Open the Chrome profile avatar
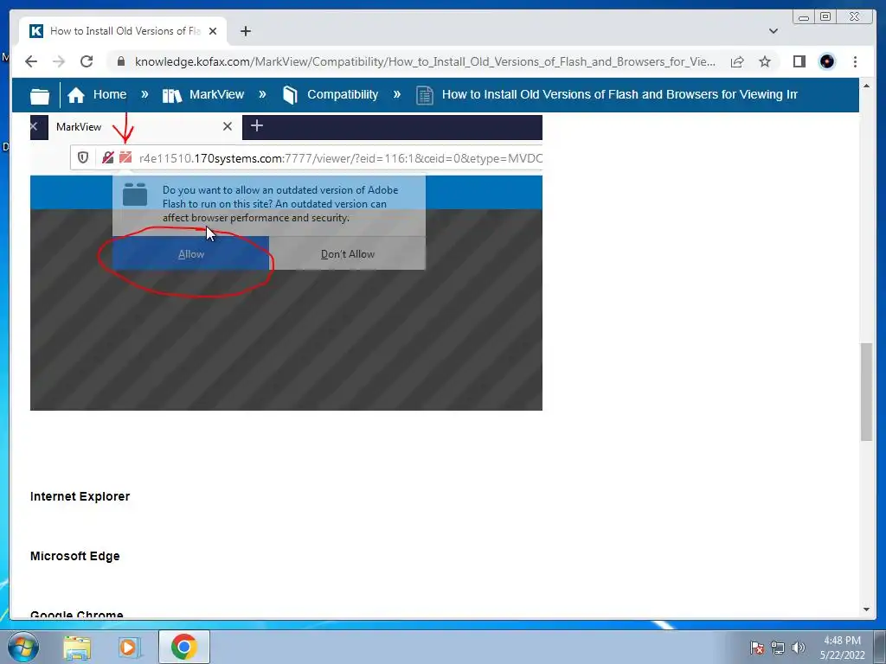 coord(826,61)
